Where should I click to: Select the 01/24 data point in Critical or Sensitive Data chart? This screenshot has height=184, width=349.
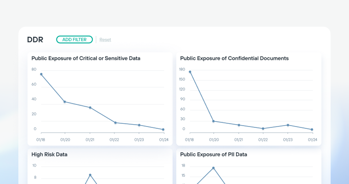click(163, 129)
